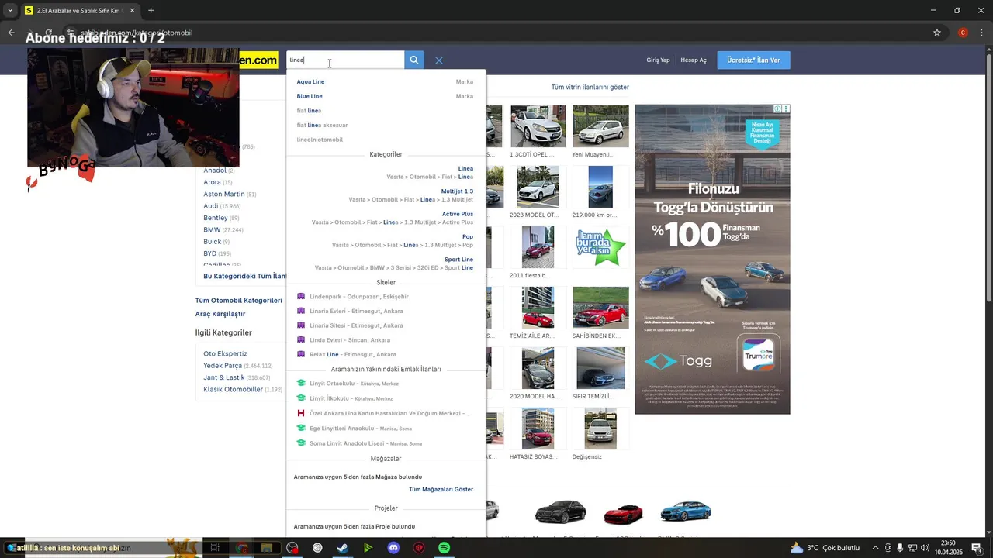Open the Oto Ekspertiz related category
993x558 pixels.
tap(225, 353)
